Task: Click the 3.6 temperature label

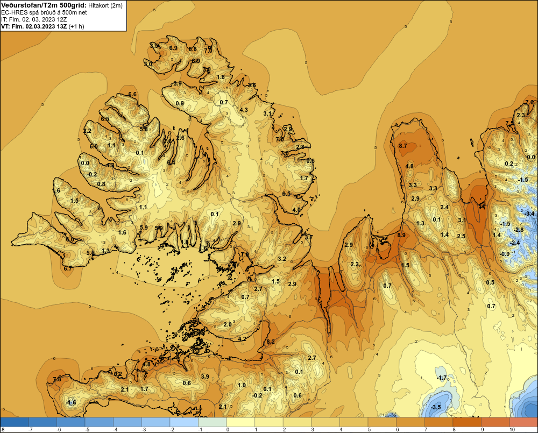Action: point(252,85)
